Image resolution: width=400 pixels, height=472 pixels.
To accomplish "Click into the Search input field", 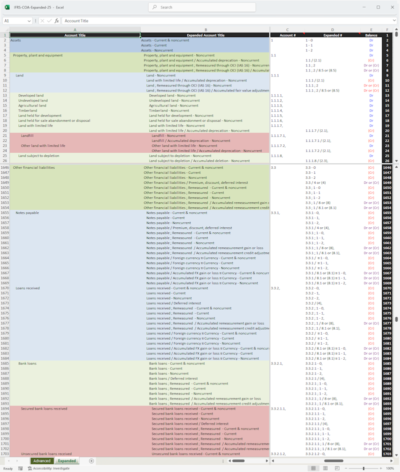I will (x=202, y=7).
